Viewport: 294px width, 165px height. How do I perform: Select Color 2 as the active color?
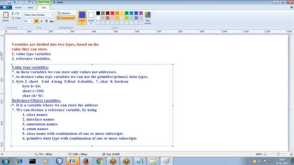click(91, 18)
